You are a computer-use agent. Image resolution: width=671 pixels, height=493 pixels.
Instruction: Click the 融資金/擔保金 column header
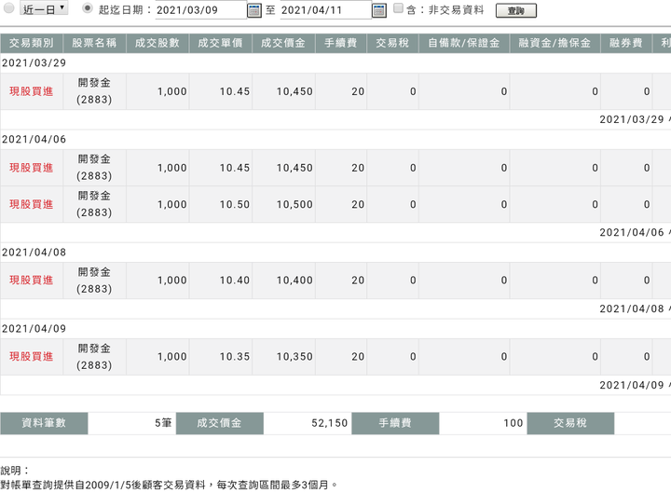click(x=555, y=43)
